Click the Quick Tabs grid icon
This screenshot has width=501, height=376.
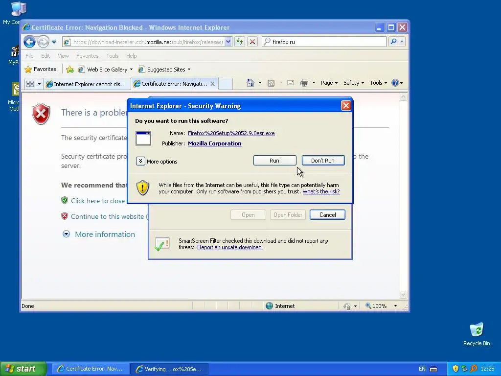30,84
